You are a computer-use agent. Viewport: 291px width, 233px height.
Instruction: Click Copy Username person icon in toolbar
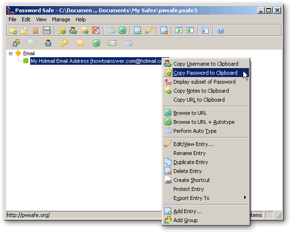pos(73,30)
